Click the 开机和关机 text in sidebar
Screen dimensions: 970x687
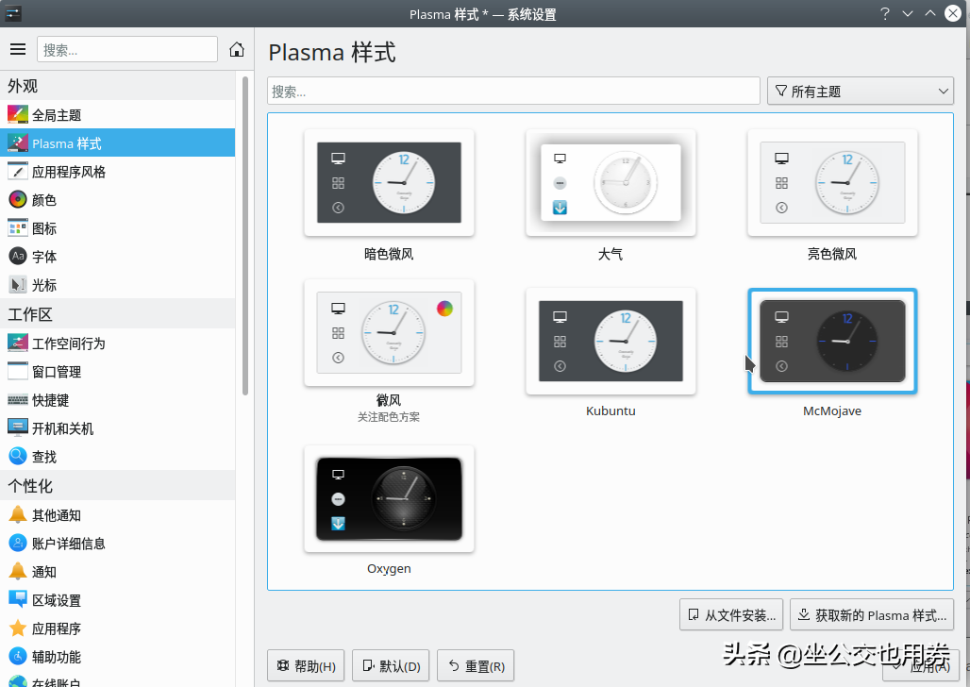click(62, 428)
